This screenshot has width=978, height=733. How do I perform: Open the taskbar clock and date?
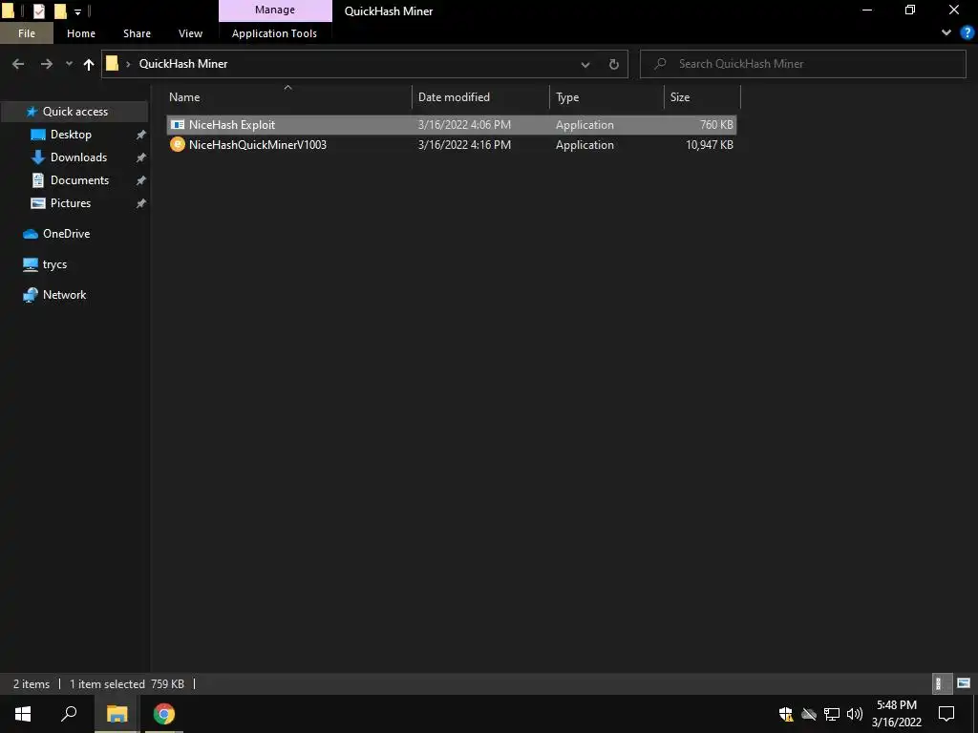[896, 714]
